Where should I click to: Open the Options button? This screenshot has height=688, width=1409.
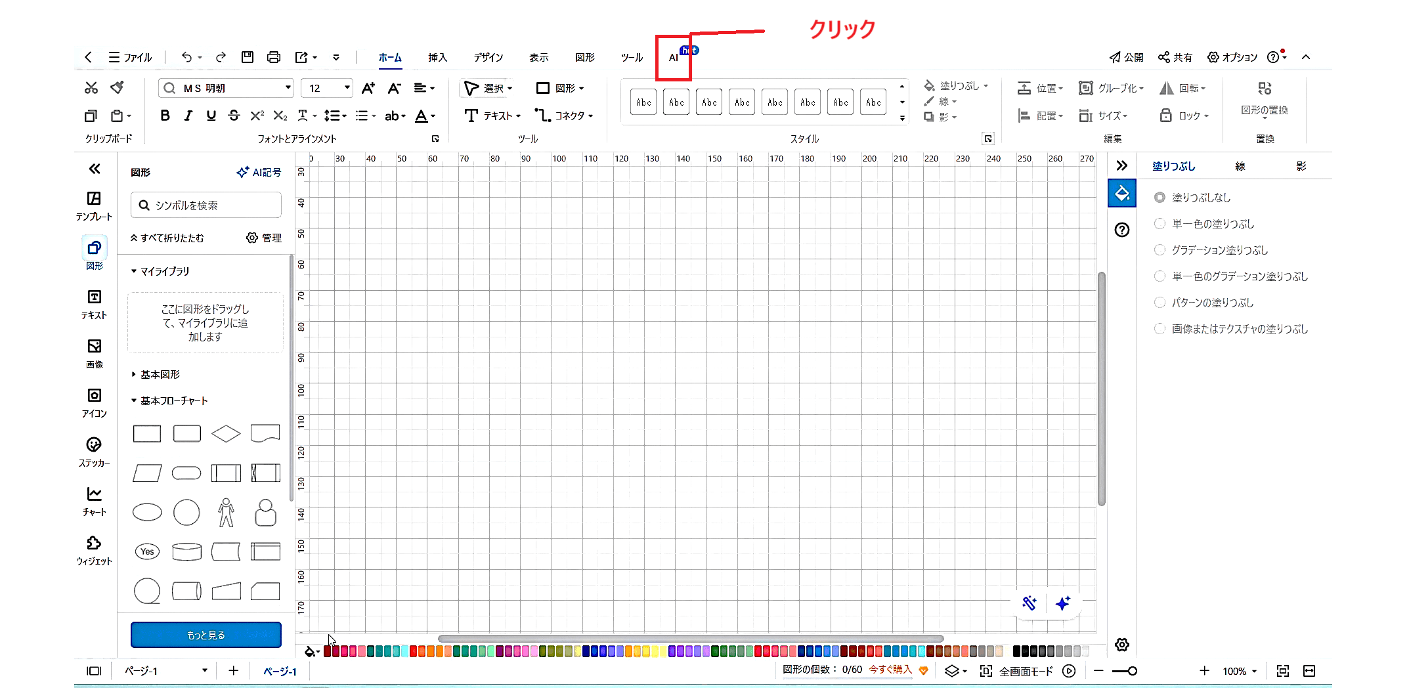(1232, 57)
